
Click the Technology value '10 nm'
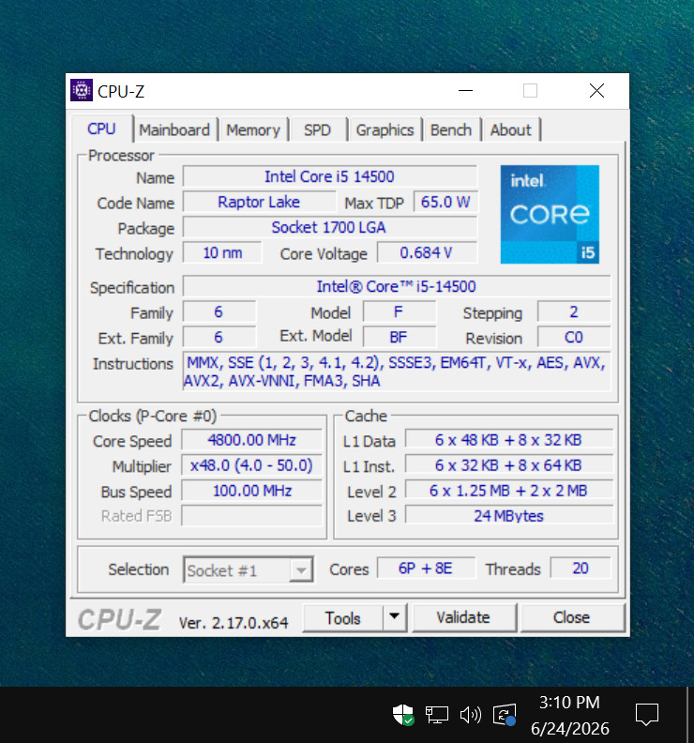(x=222, y=253)
